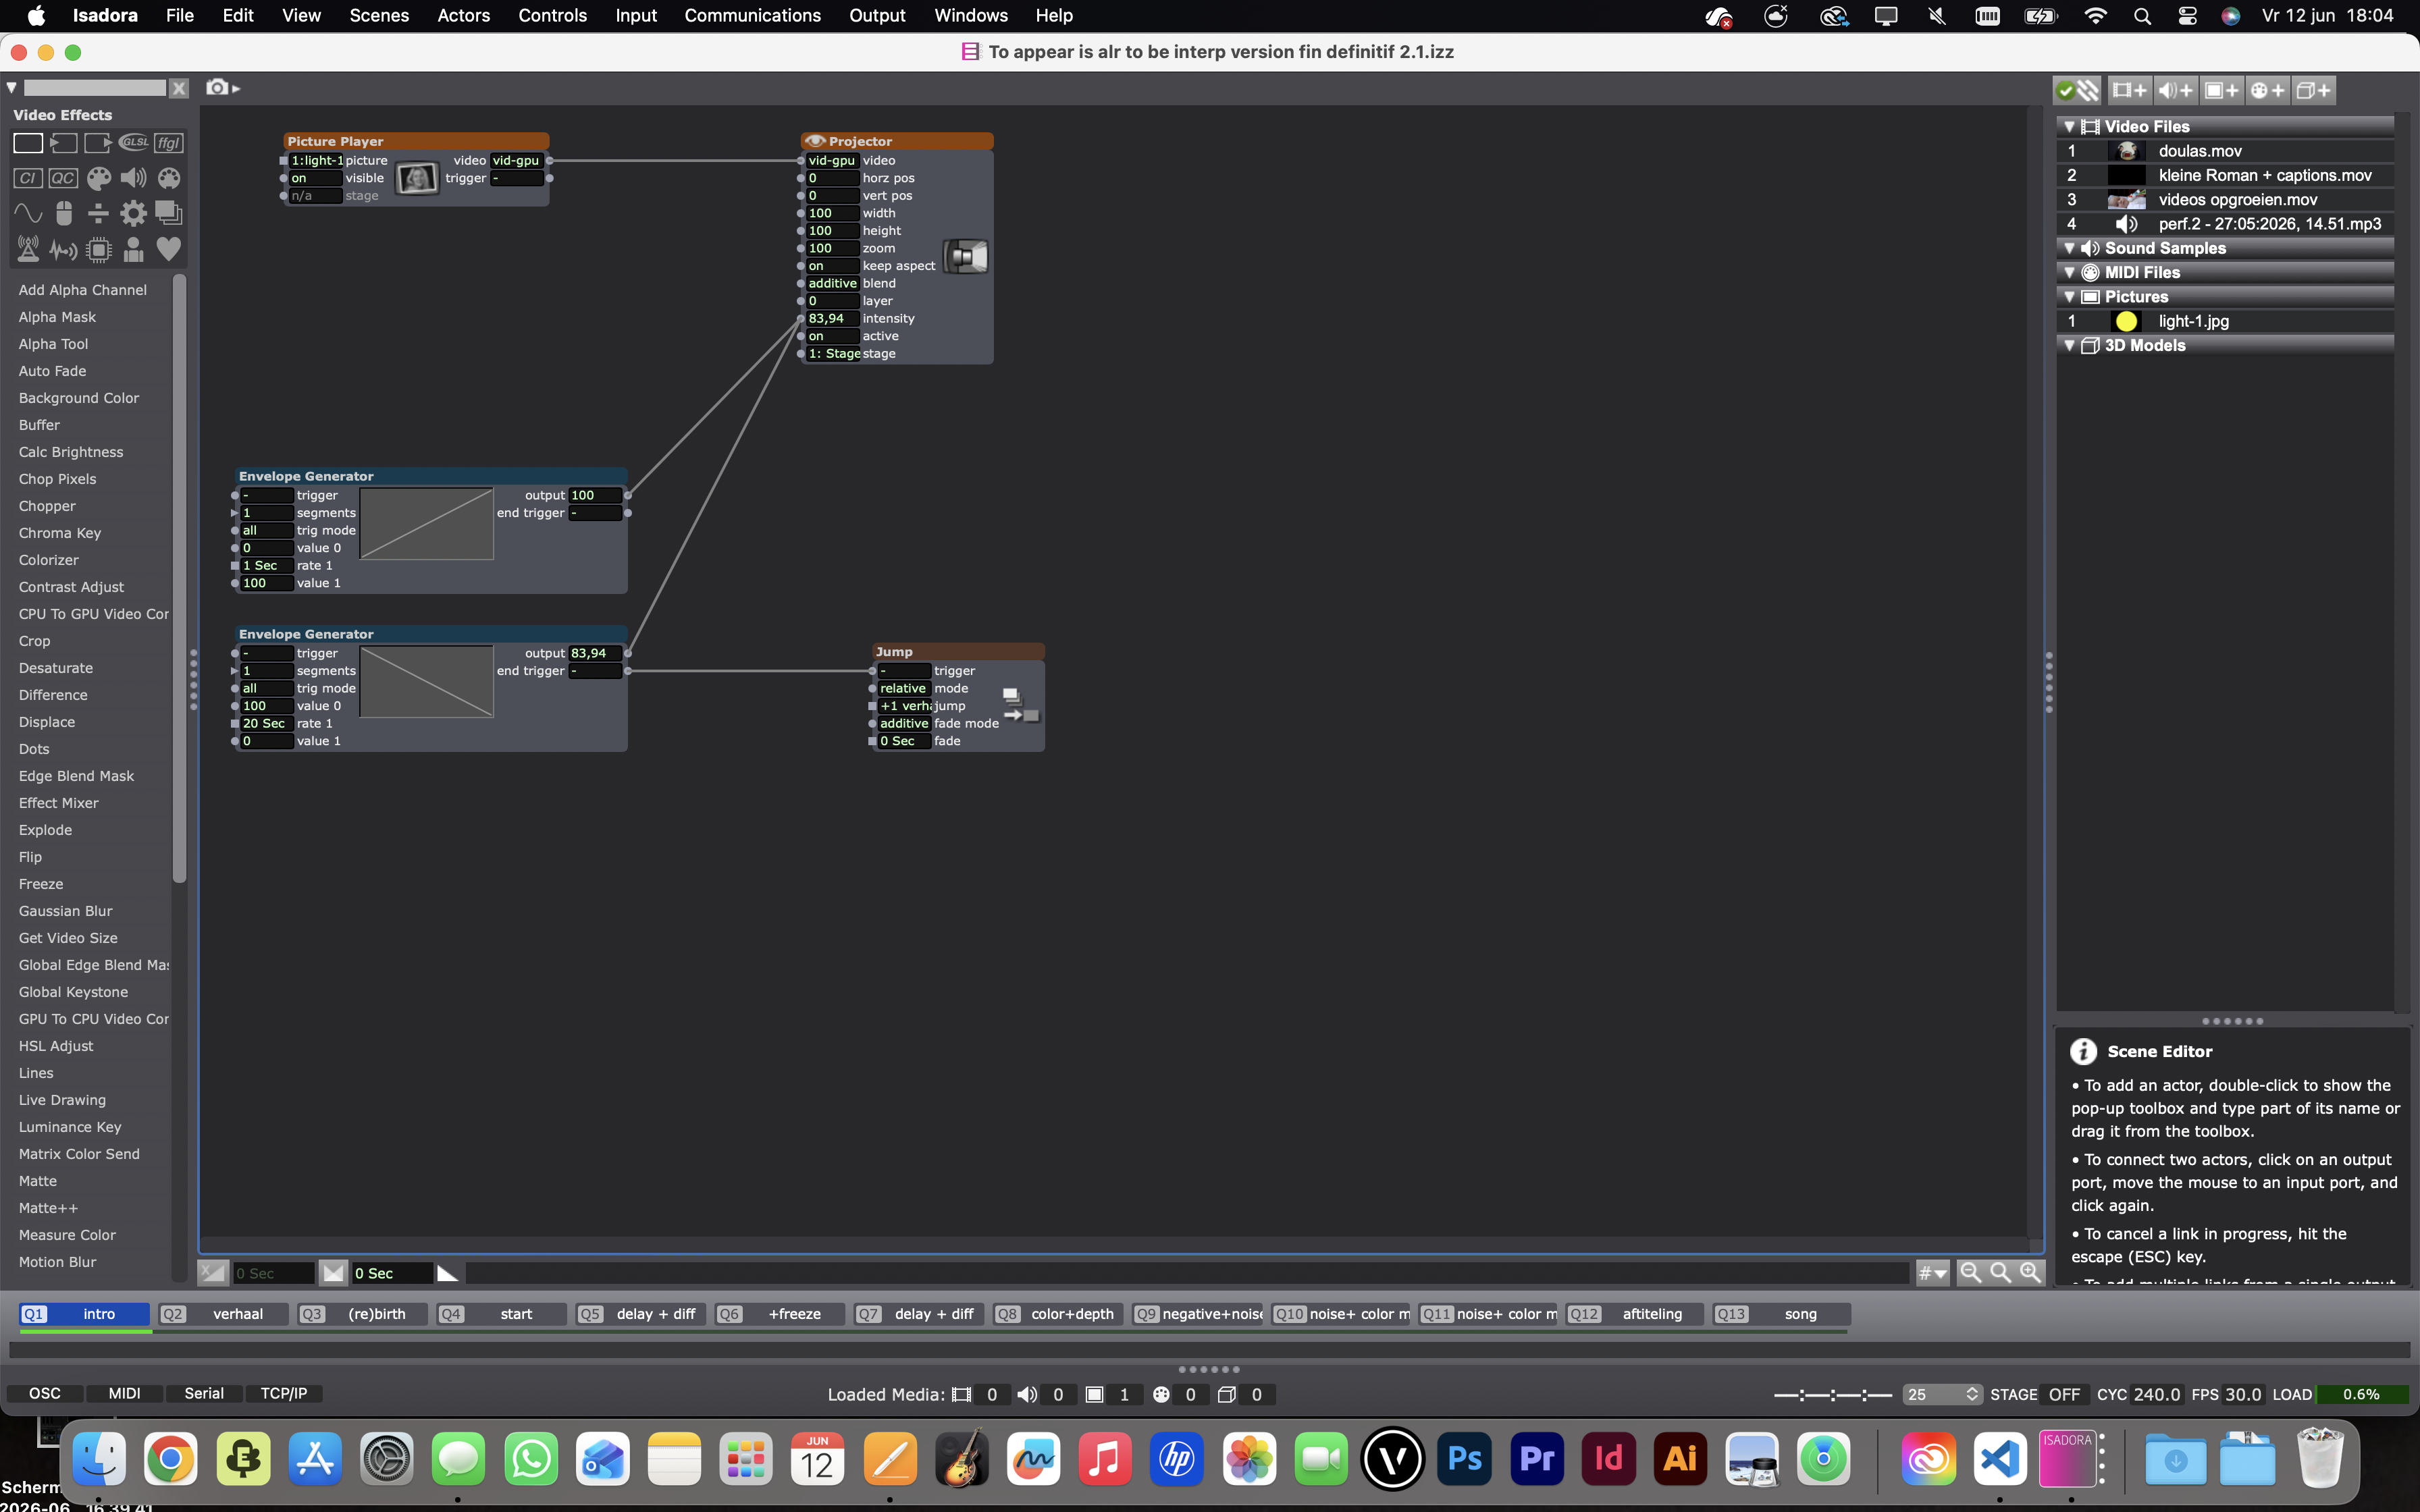This screenshot has height=1512, width=2420.
Task: Collapse the MIDI Files section
Action: [2069, 272]
